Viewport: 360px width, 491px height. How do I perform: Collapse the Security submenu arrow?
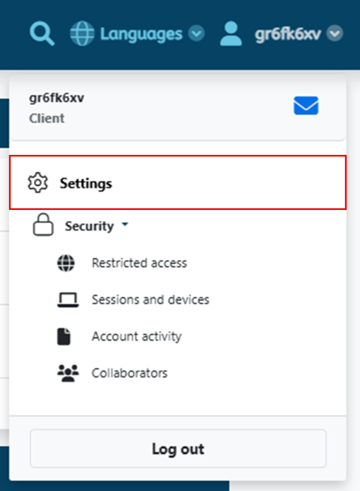(x=125, y=224)
